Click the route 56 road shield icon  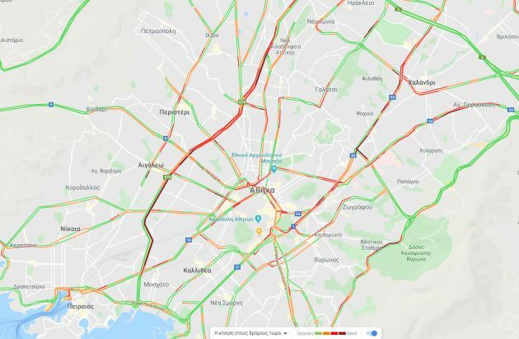pyautogui.click(x=189, y=239)
